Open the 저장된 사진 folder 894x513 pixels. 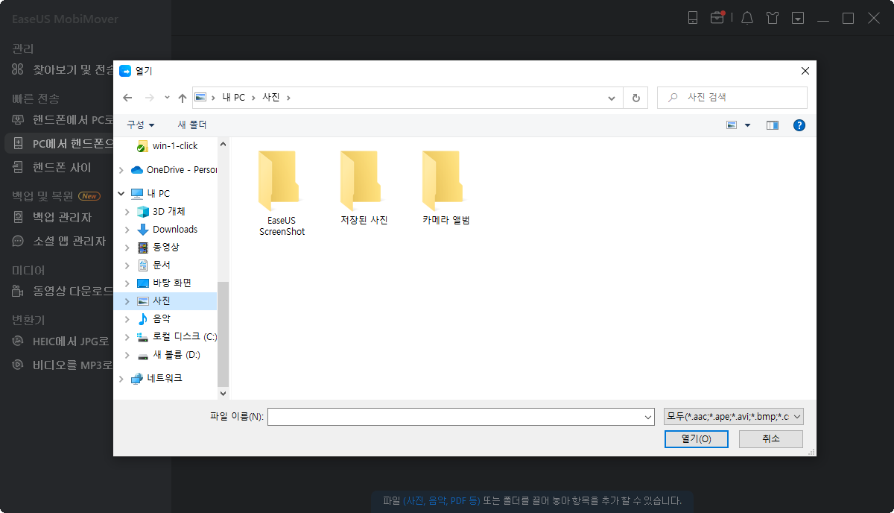tap(364, 188)
